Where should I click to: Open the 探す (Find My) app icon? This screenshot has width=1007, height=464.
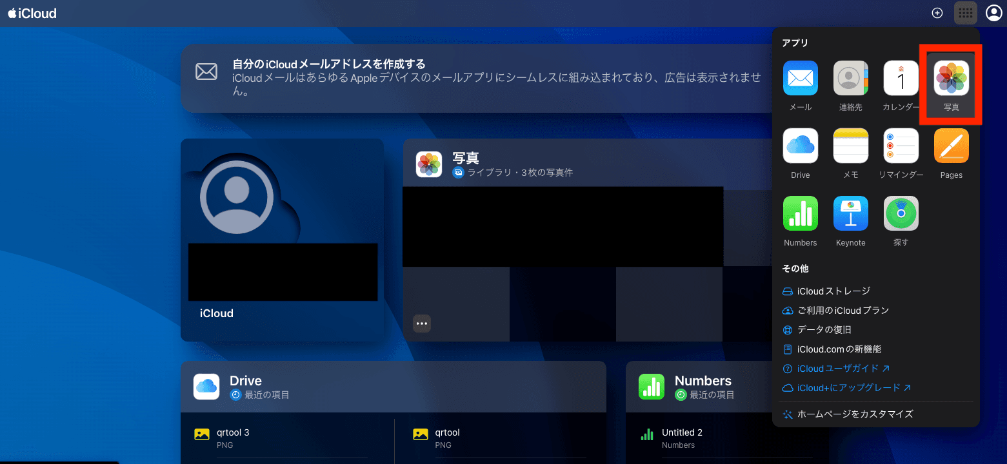tap(901, 213)
